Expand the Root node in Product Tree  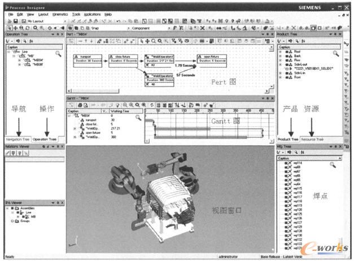point(281,52)
